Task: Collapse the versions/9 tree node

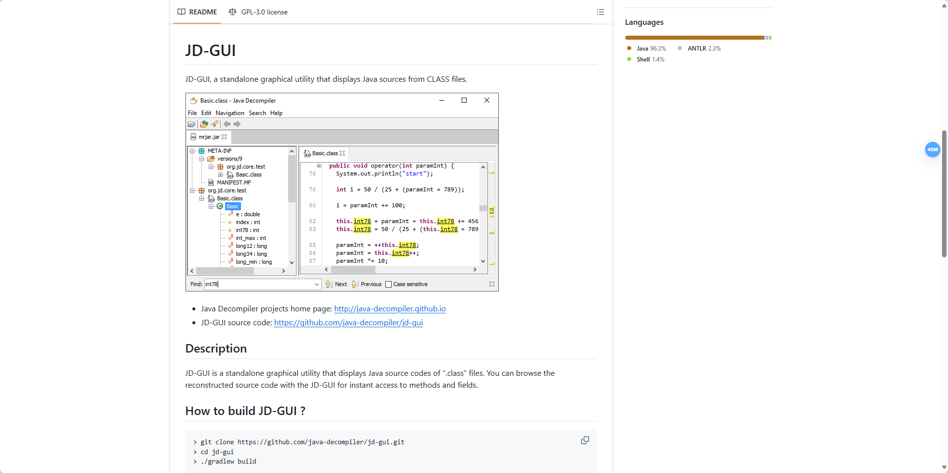Action: point(202,159)
